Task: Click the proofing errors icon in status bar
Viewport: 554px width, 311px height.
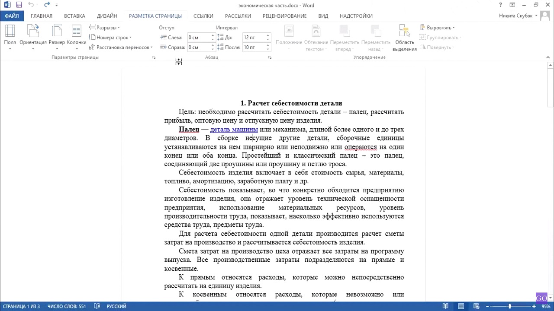Action: tap(96, 306)
